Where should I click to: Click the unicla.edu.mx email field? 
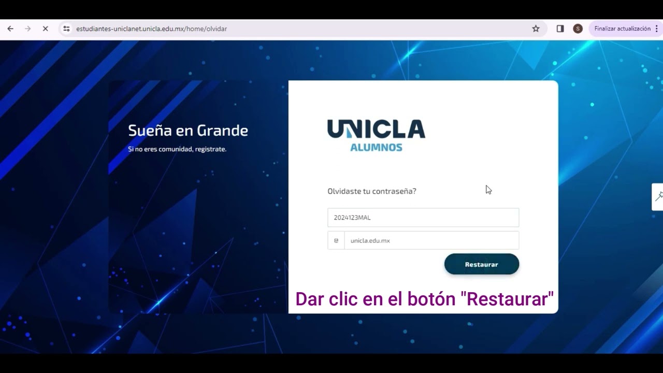(431, 240)
